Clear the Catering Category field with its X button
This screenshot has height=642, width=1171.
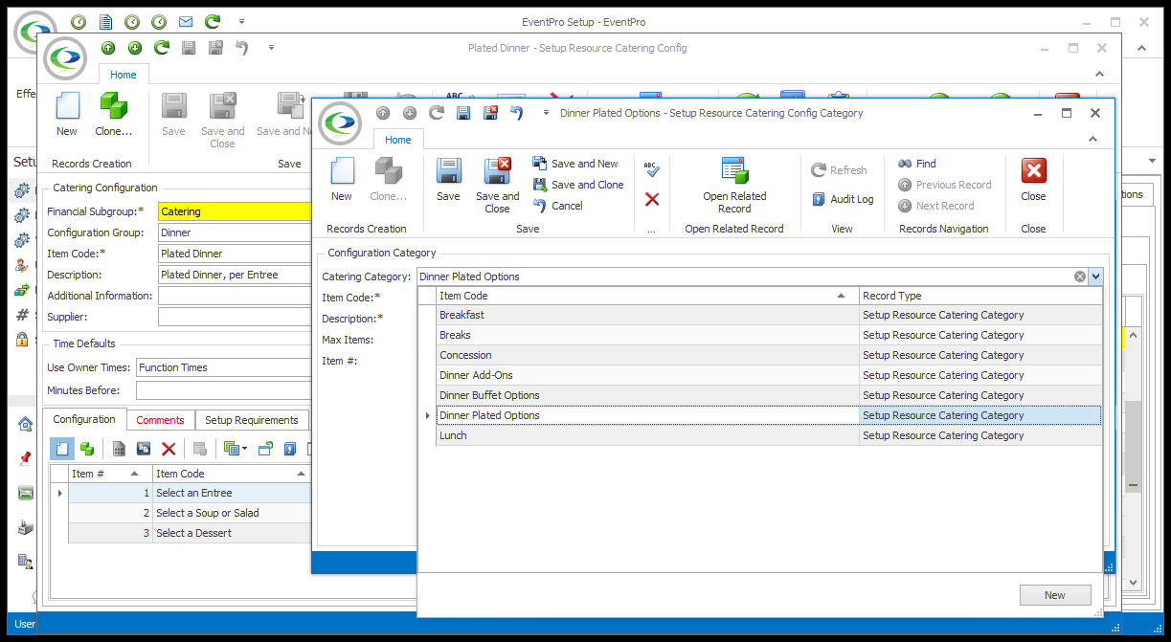(x=1080, y=277)
